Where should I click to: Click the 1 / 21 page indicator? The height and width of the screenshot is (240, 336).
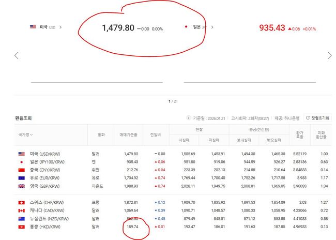[173, 101]
